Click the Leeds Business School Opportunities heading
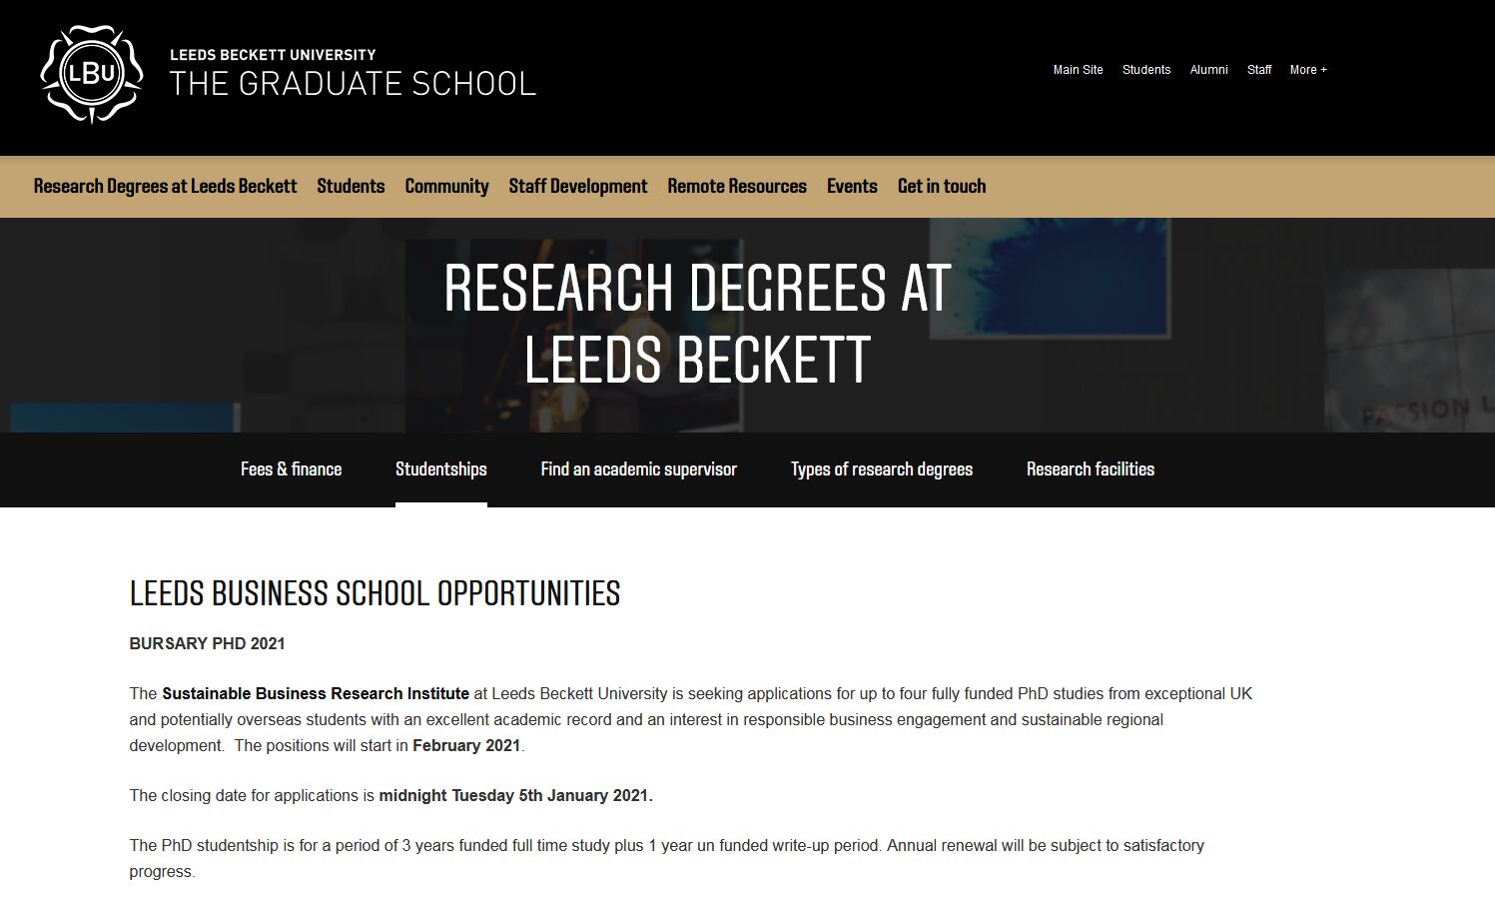Image resolution: width=1495 pixels, height=897 pixels. click(374, 593)
